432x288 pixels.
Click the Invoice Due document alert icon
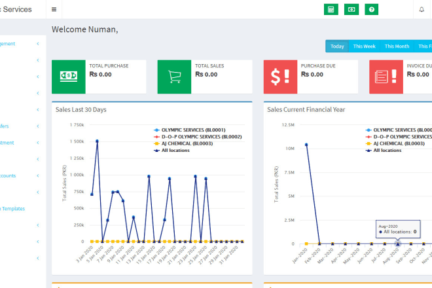(x=386, y=77)
